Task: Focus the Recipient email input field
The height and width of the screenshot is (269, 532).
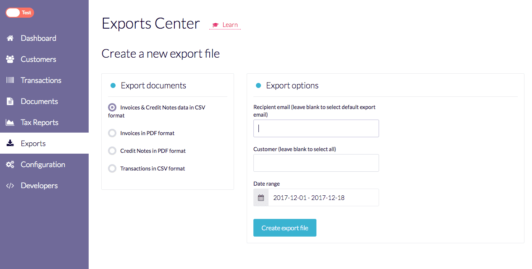Action: click(x=316, y=128)
